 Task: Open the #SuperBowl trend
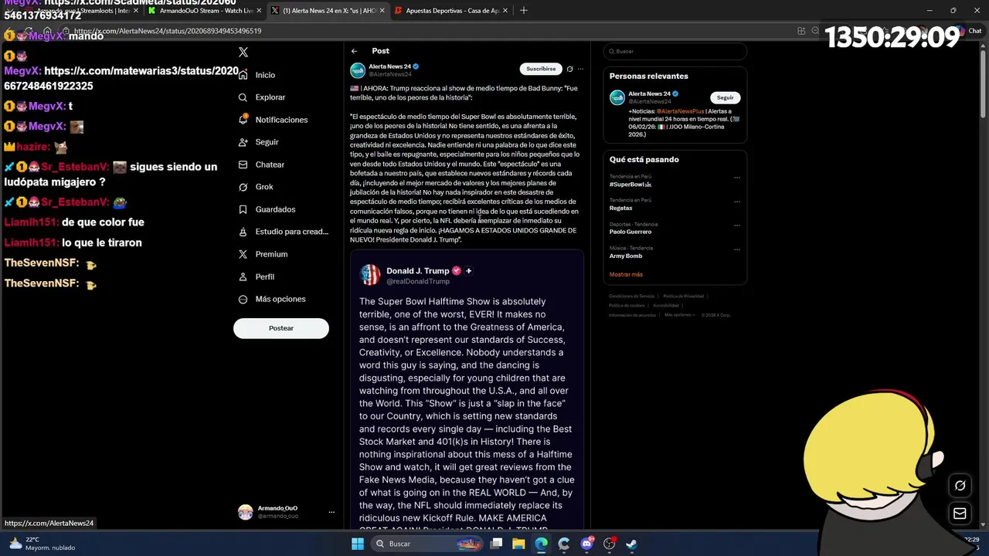630,185
